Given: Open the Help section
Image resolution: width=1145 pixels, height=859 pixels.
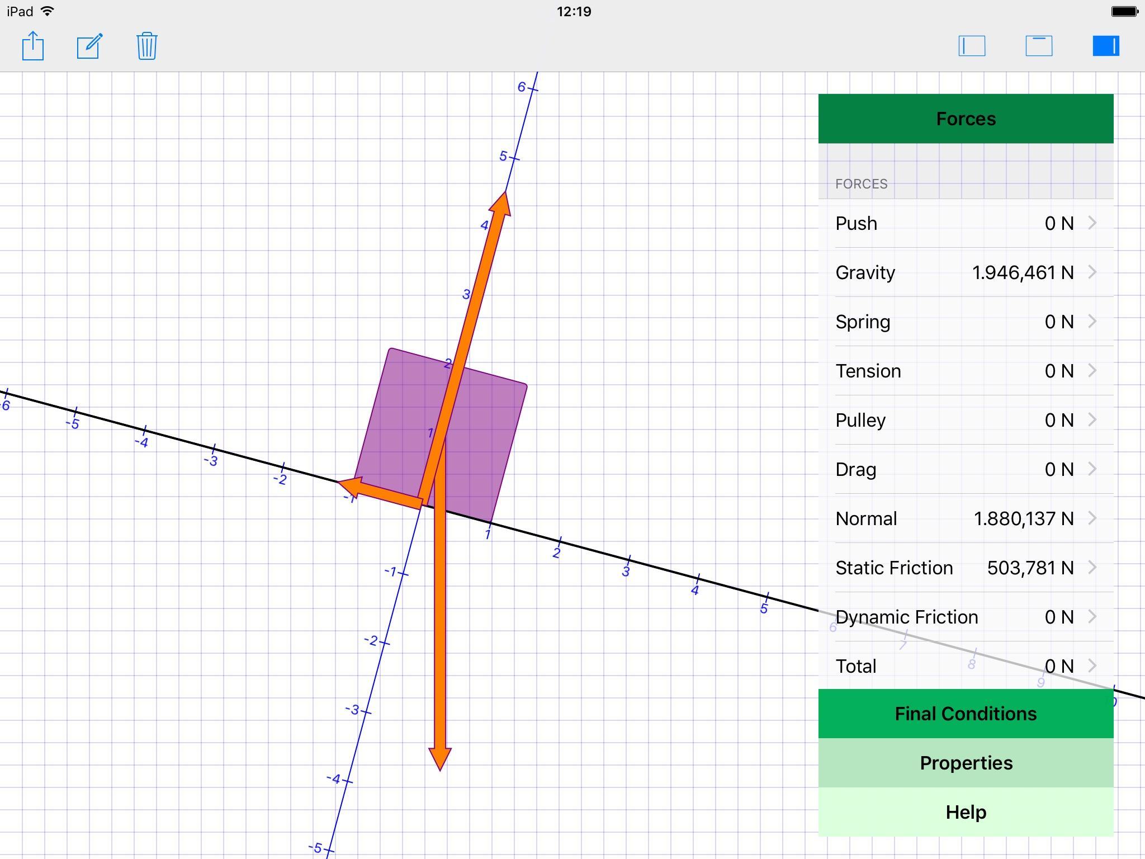Looking at the screenshot, I should point(966,812).
